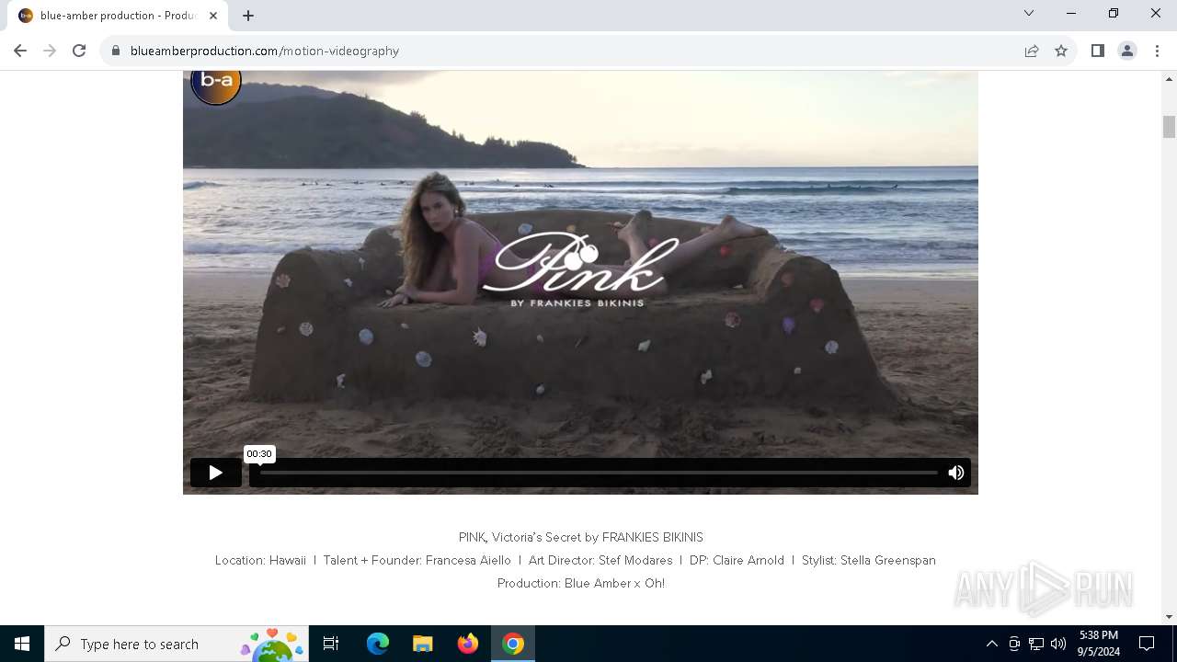The image size is (1177, 662).
Task: Bookmark this page with the star icon
Action: (1061, 51)
